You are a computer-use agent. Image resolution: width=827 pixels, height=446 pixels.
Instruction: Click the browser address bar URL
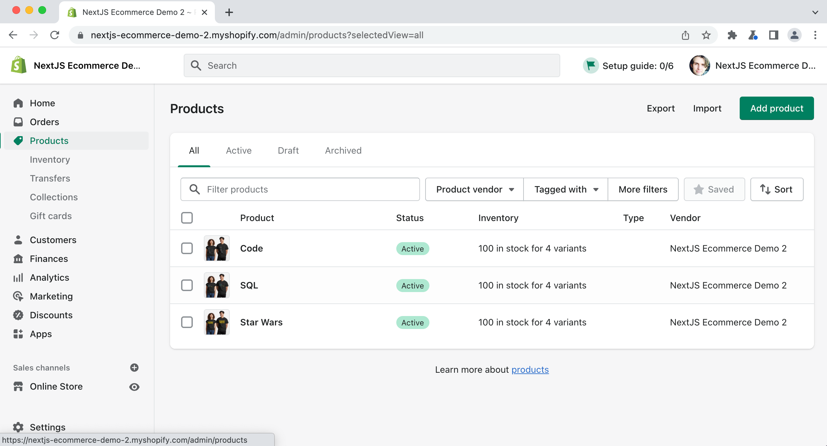(257, 35)
